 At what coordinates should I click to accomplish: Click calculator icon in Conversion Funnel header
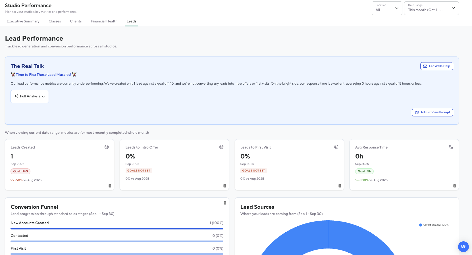click(x=225, y=203)
